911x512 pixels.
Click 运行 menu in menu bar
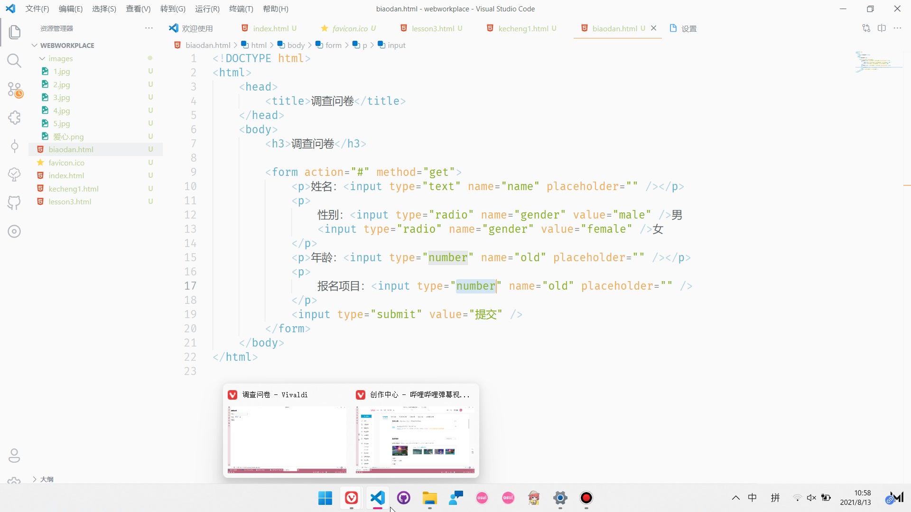207,9
